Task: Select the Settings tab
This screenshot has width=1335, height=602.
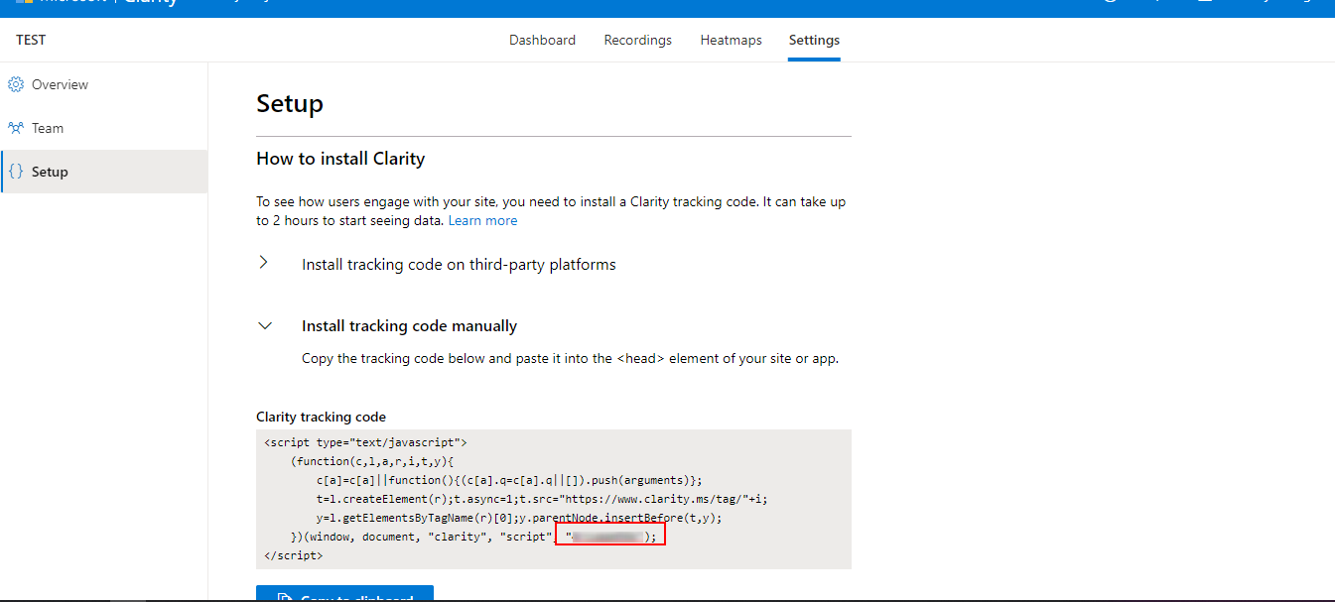Action: point(814,41)
